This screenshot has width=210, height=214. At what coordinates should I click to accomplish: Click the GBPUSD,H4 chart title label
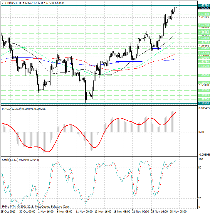click(11, 3)
